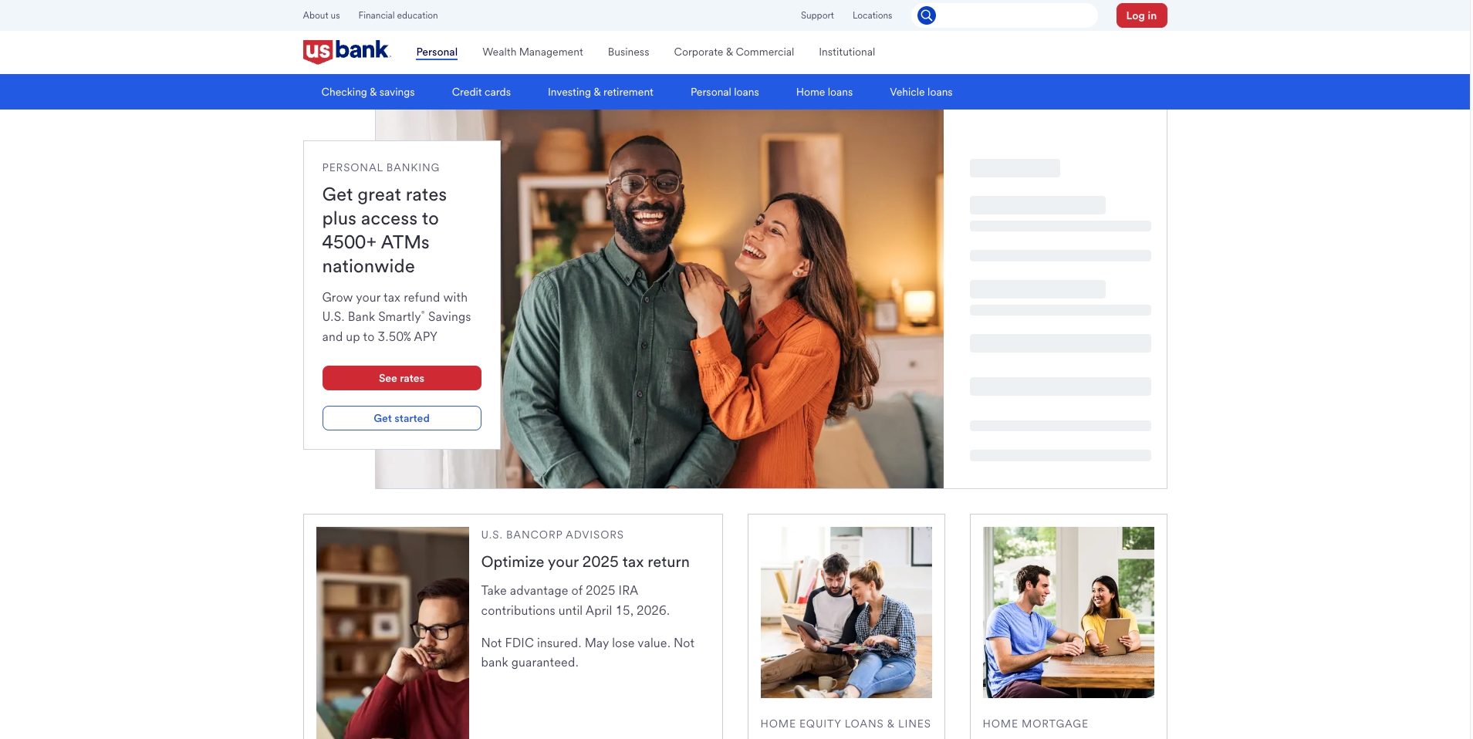
Task: Open the About us link
Action: (321, 15)
